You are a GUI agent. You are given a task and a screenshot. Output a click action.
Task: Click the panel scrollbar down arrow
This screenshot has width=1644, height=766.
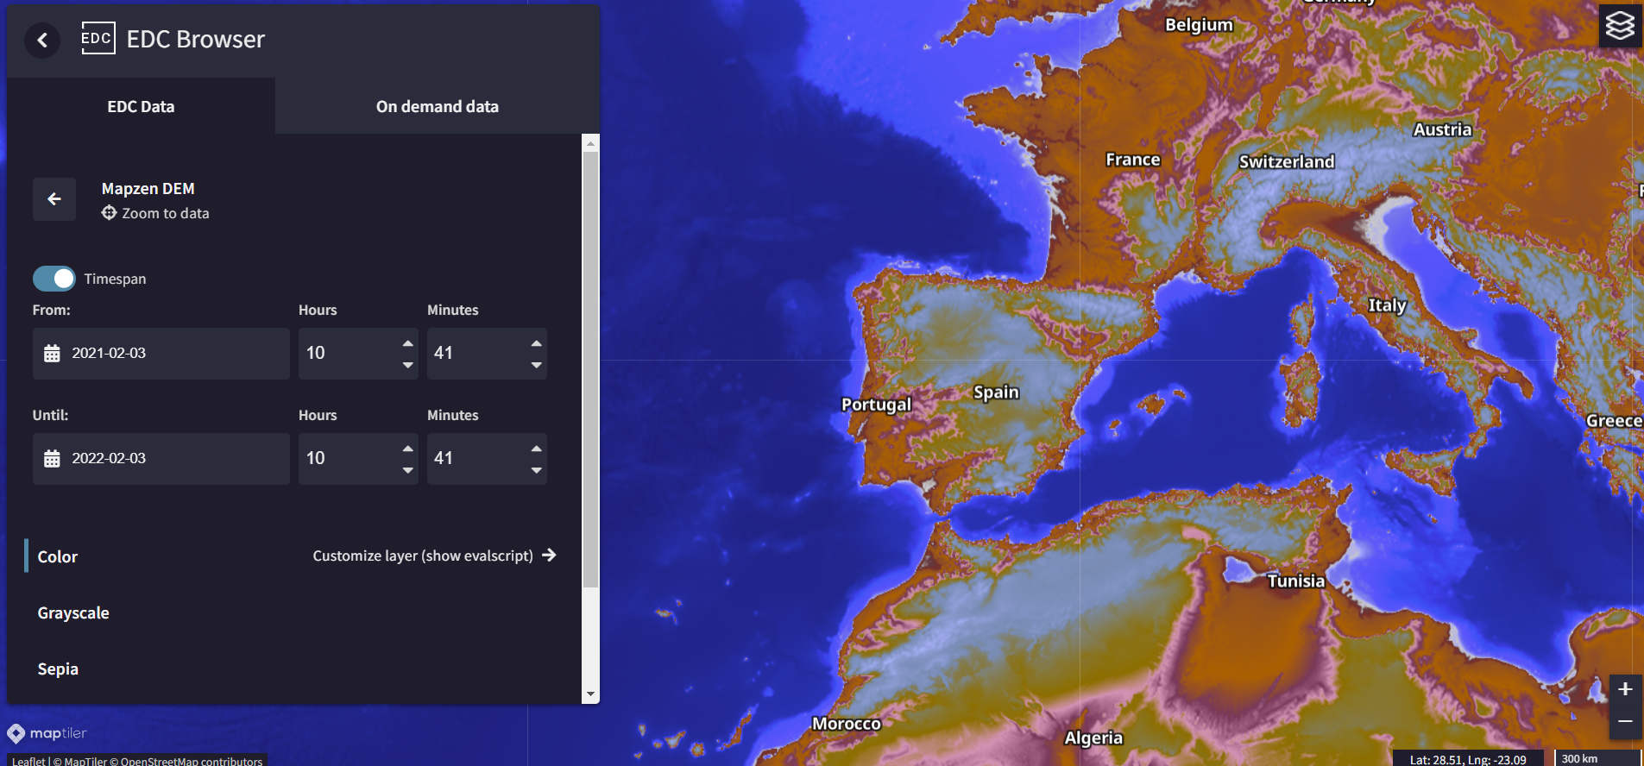click(x=590, y=694)
